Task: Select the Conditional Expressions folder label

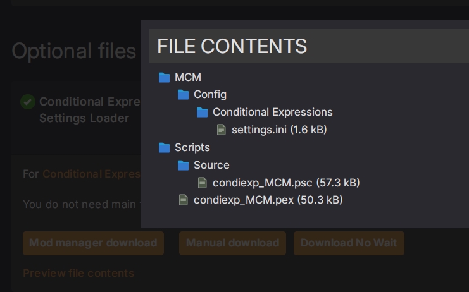Action: tap(273, 113)
